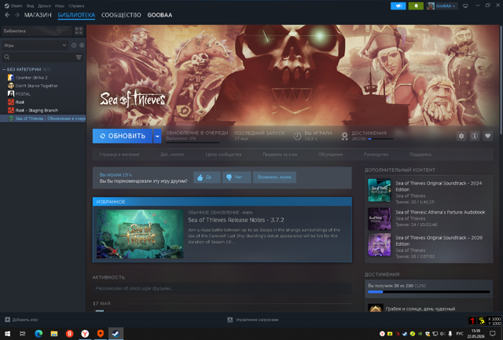Viewport: 503px width, 340px height.
Task: Open GOOBAA profile tab
Action: click(x=160, y=15)
